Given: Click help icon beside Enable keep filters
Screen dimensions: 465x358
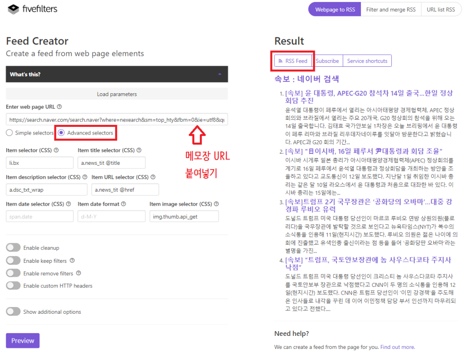Looking at the screenshot, I should point(72,260).
